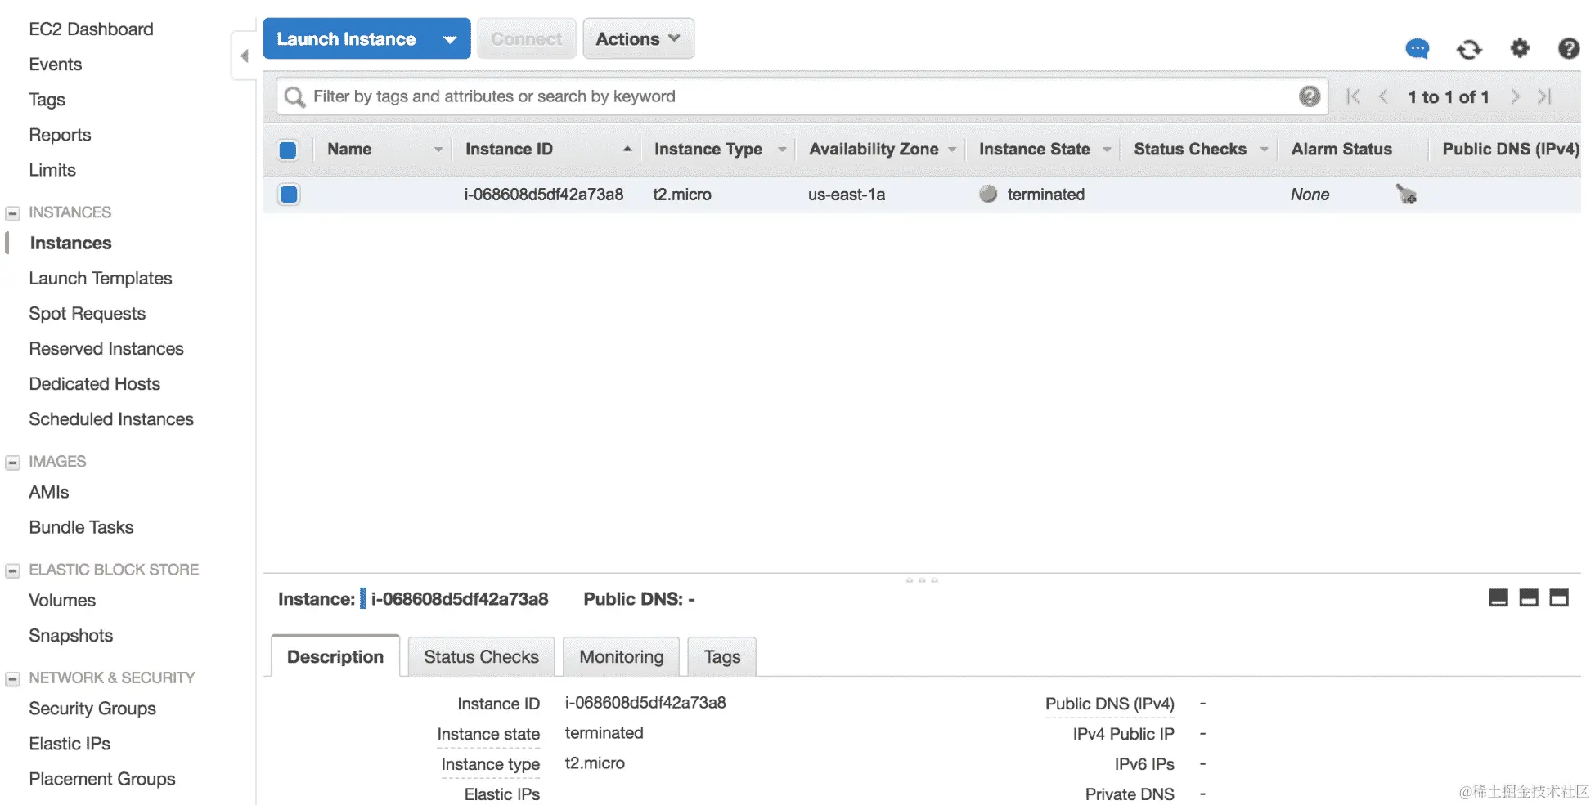Collapse the NETWORK & SECURITY section
Viewport: 1595px width, 805px height.
12,679
